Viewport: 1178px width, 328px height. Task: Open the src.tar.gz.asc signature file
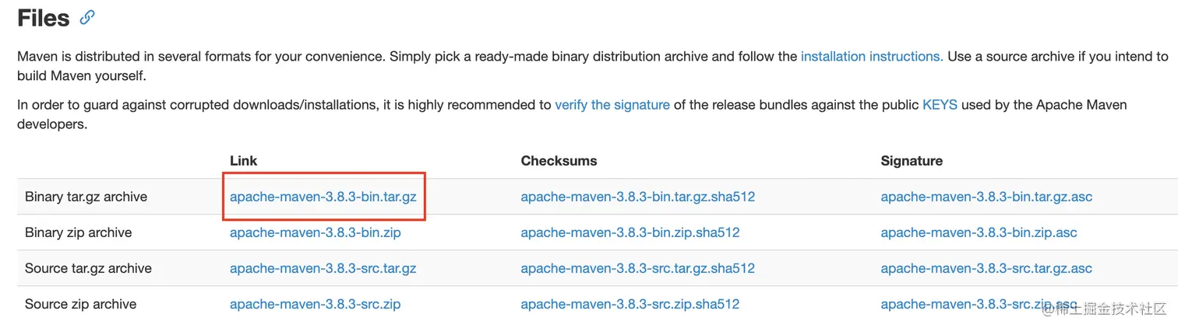[986, 268]
